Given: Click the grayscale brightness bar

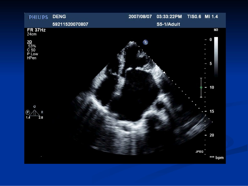Looking at the screenshot, I should tap(216, 57).
